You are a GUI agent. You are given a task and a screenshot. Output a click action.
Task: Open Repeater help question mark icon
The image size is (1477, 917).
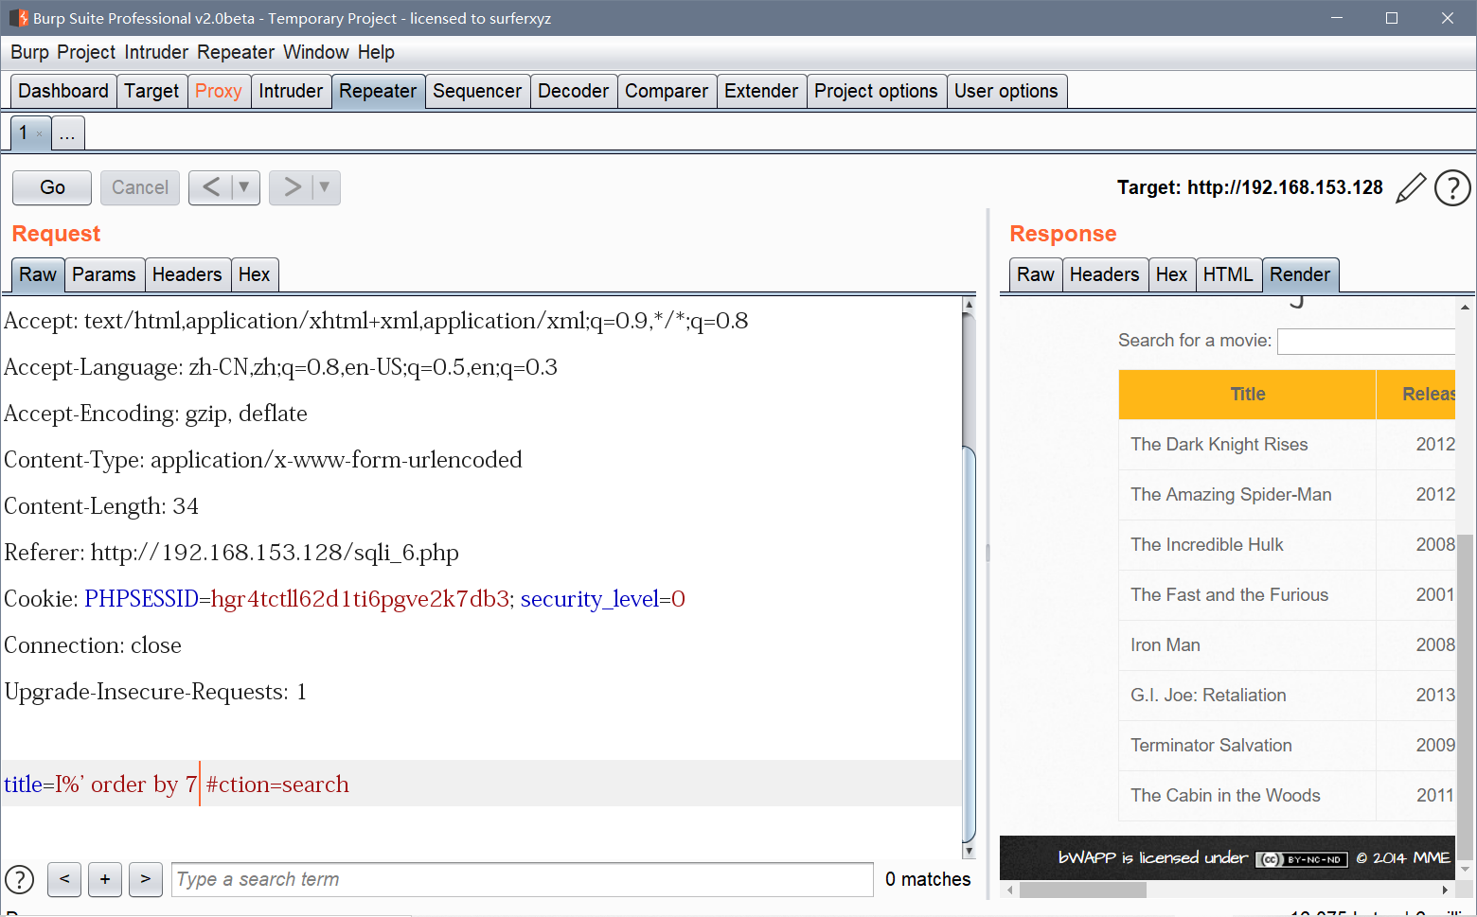[1452, 187]
